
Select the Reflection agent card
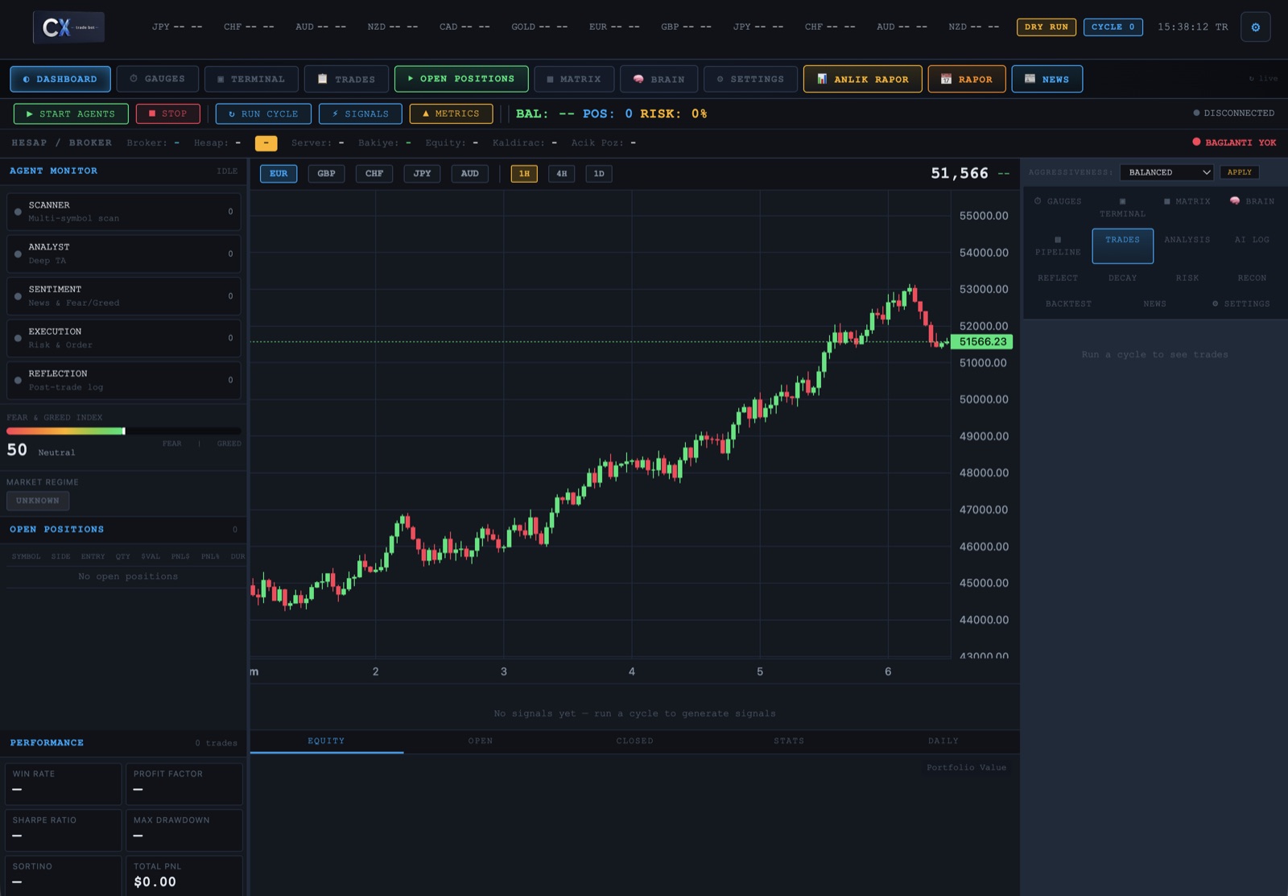point(124,380)
